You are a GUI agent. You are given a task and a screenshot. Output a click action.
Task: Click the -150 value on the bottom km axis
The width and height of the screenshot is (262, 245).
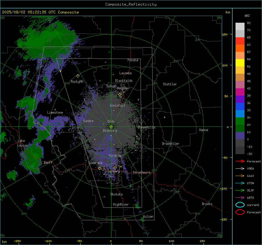click(x=17, y=241)
